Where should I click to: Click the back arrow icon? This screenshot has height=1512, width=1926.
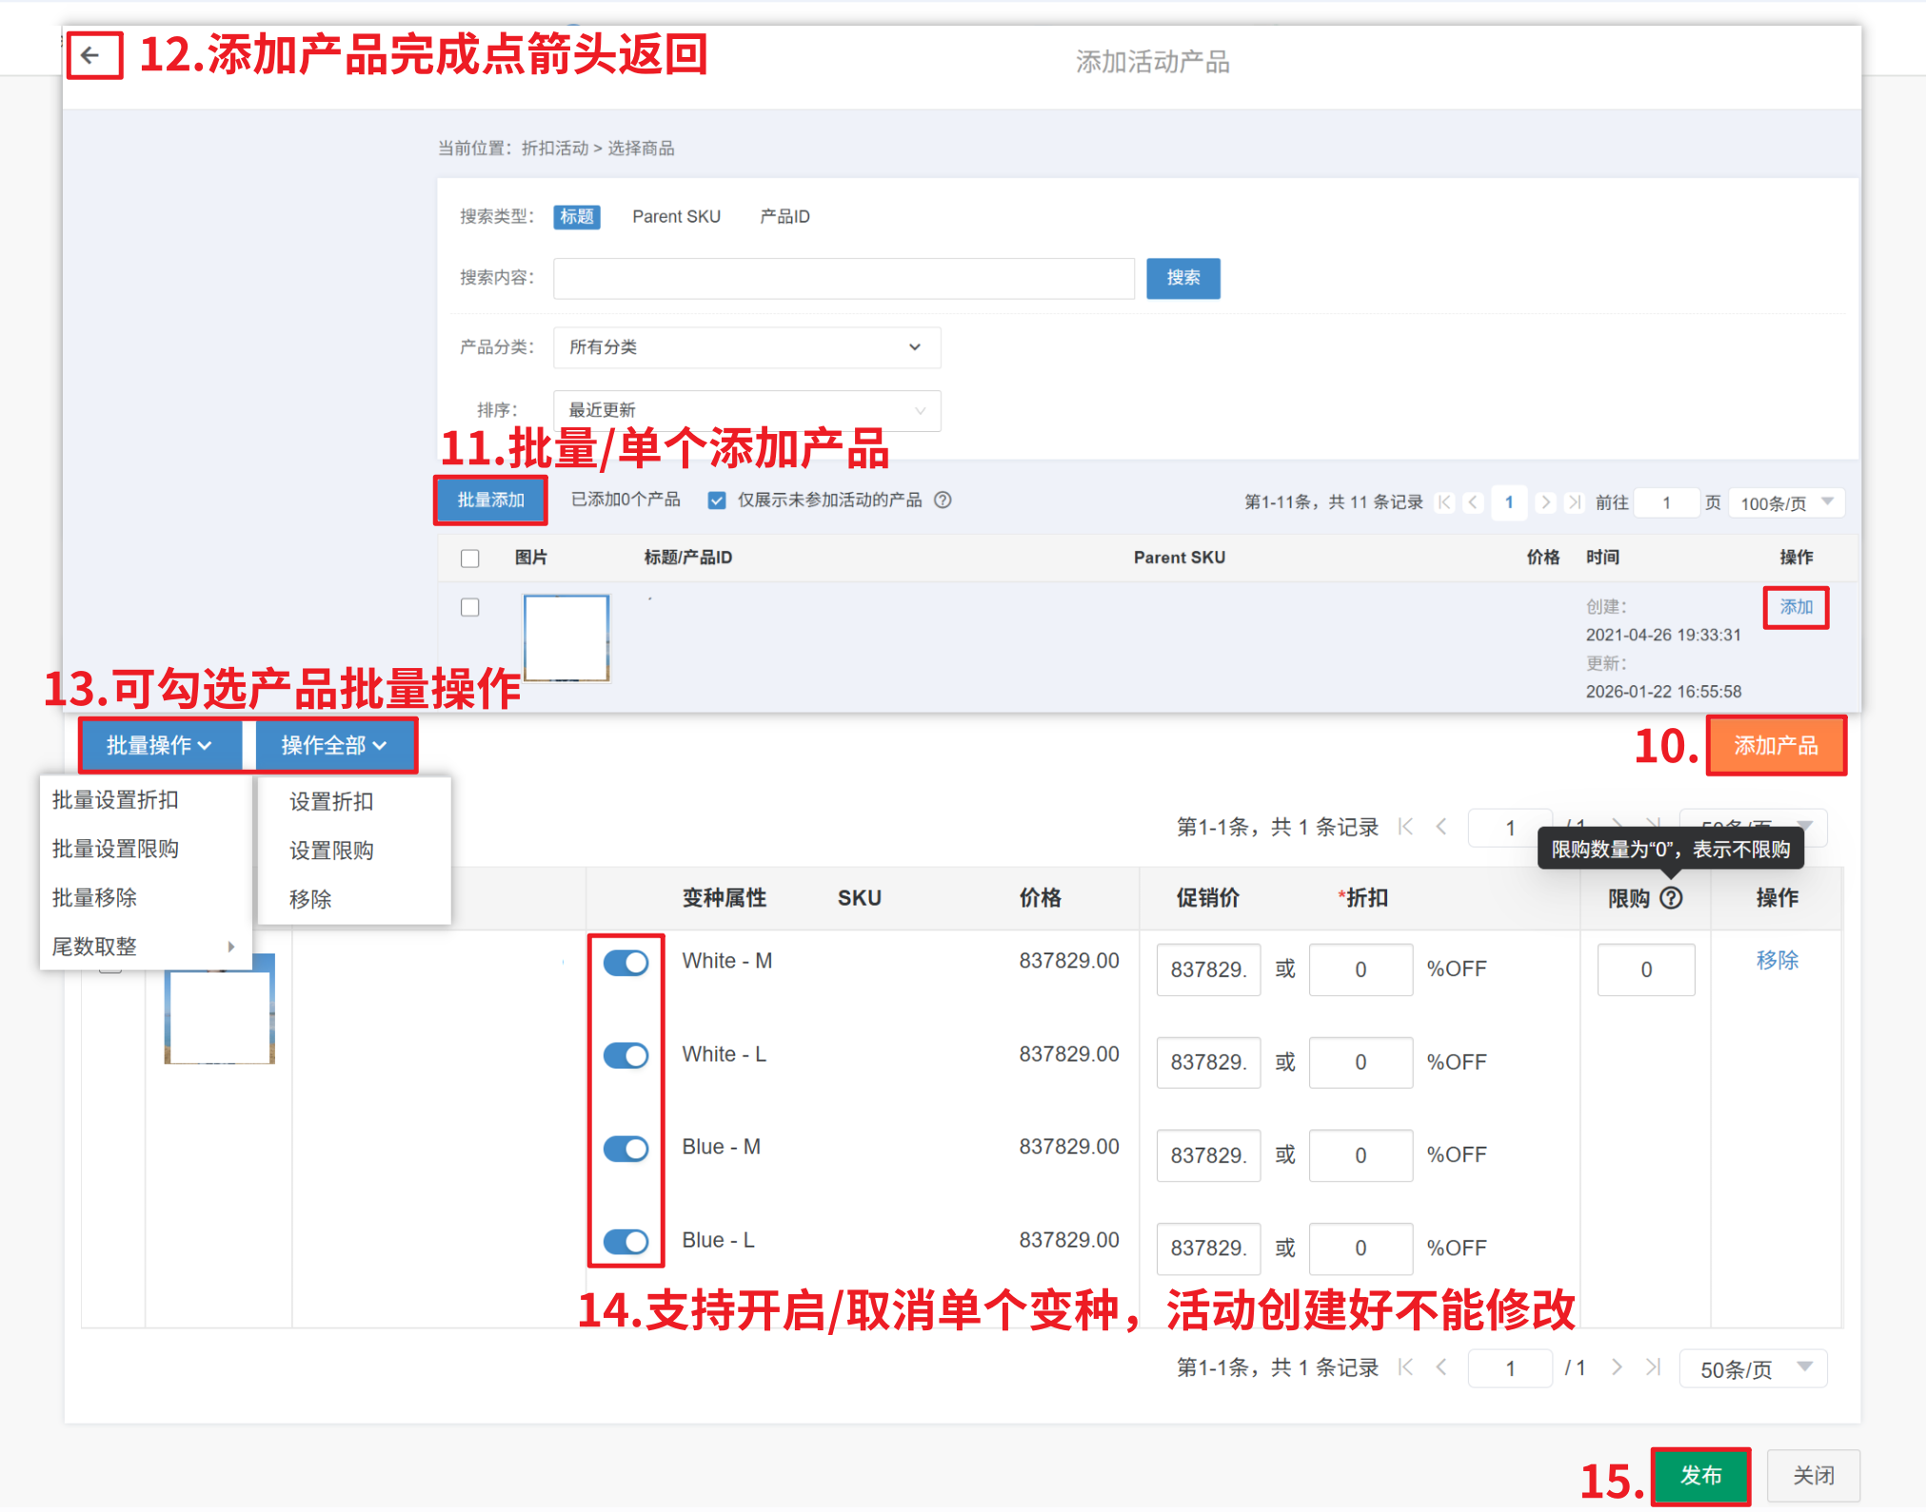coord(91,55)
